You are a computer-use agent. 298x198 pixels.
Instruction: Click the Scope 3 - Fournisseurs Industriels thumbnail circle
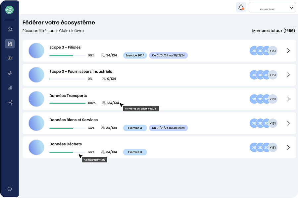pyautogui.click(x=36, y=75)
